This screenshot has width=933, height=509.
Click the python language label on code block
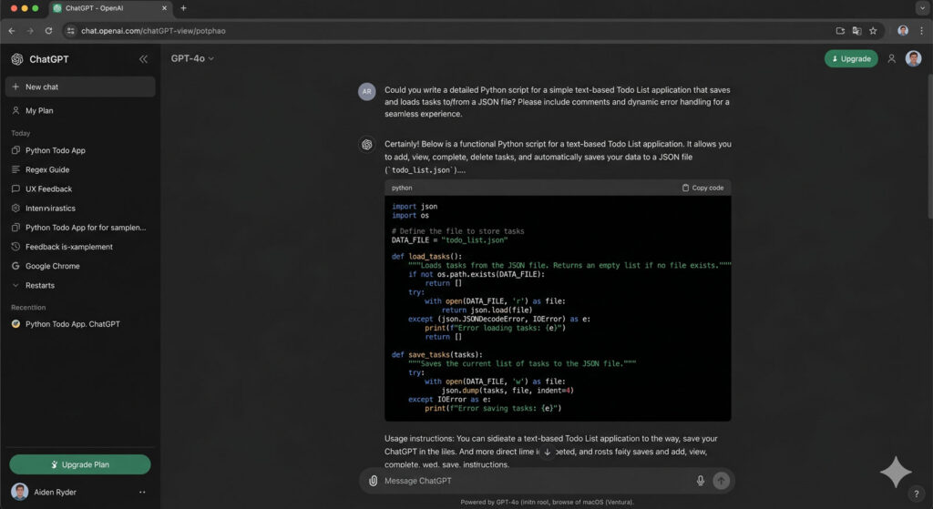(402, 188)
